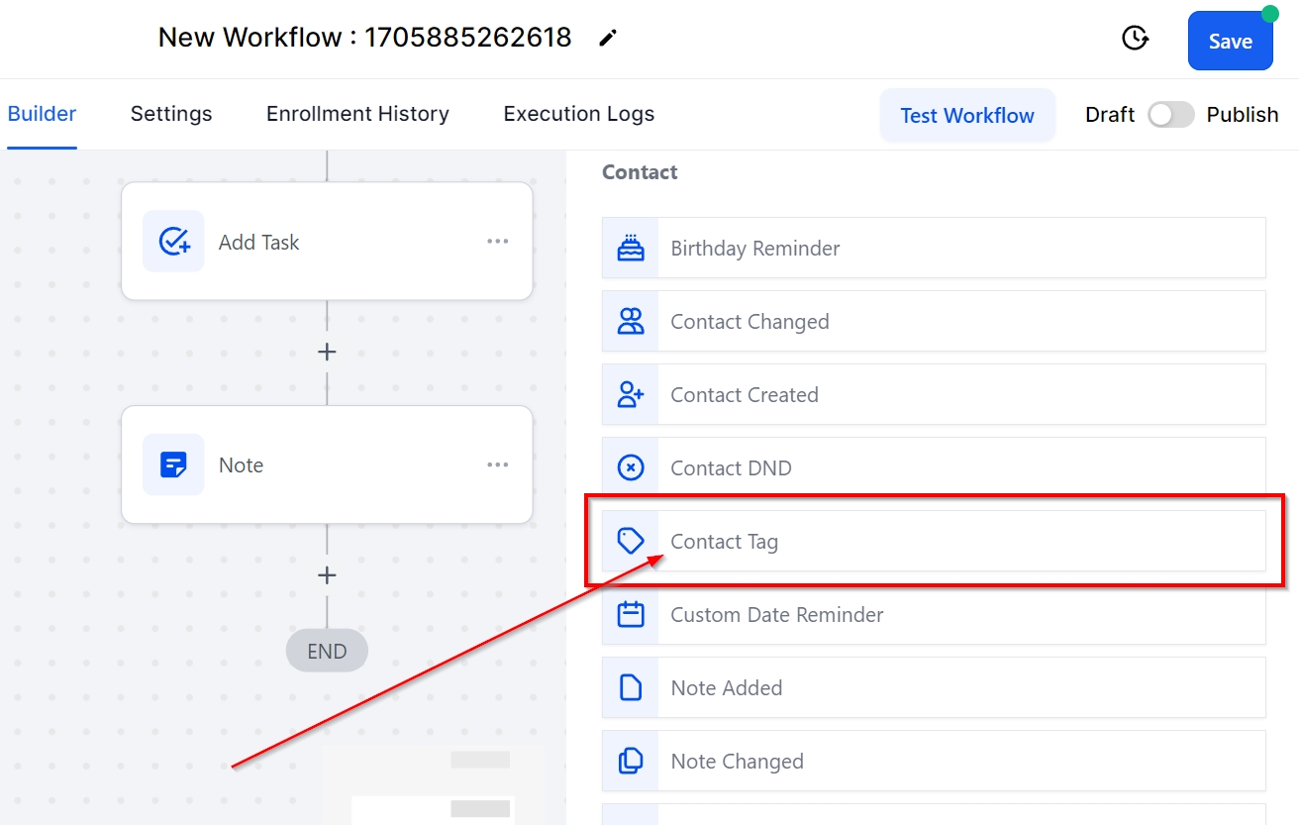
Task: Add a step below Add Task
Action: 327,353
